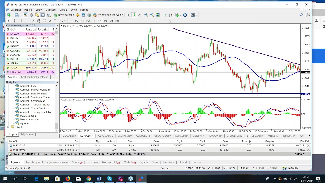Viewport: 325px width, 183px height.
Task: Select the cursor arrow tool
Action: tap(8, 21)
